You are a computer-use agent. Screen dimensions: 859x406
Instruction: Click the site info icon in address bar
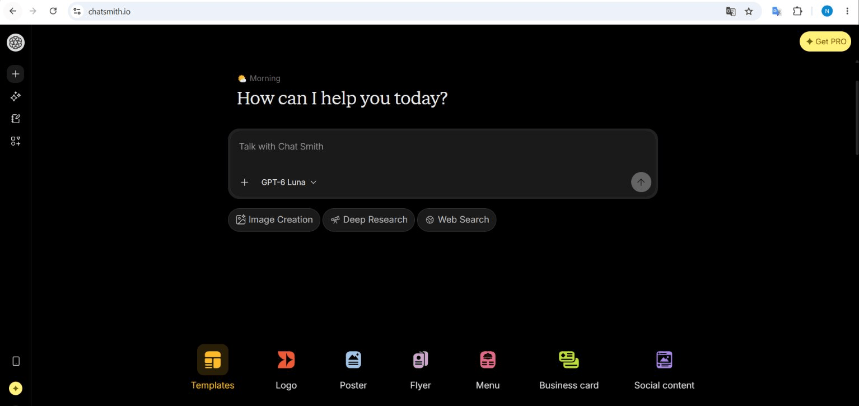77,11
